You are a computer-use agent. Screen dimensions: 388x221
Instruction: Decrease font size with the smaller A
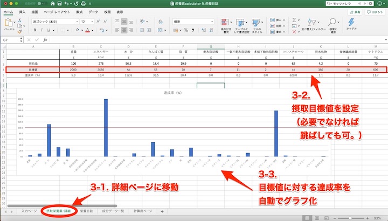pos(105,22)
